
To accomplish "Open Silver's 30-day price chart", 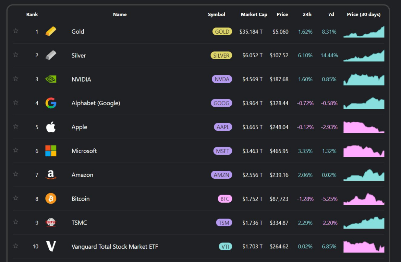I will 364,56.
